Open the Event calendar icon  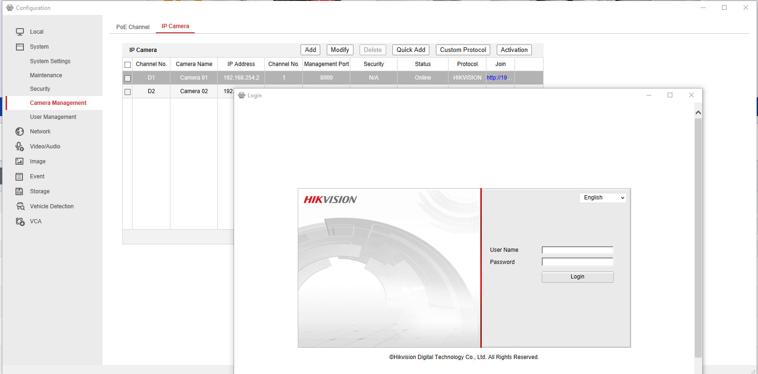(x=20, y=176)
